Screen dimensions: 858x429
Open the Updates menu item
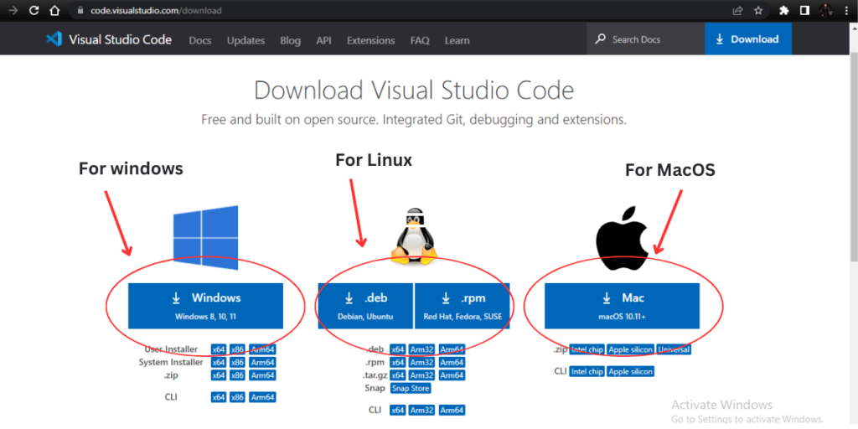(x=246, y=40)
